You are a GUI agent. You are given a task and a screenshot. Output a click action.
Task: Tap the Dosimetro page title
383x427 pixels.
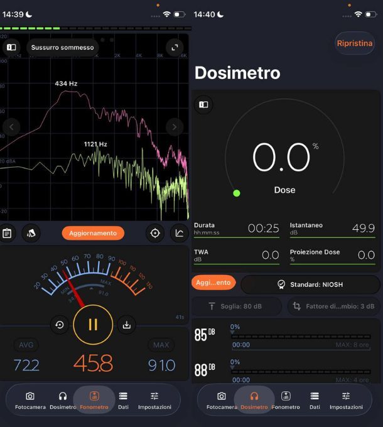237,73
